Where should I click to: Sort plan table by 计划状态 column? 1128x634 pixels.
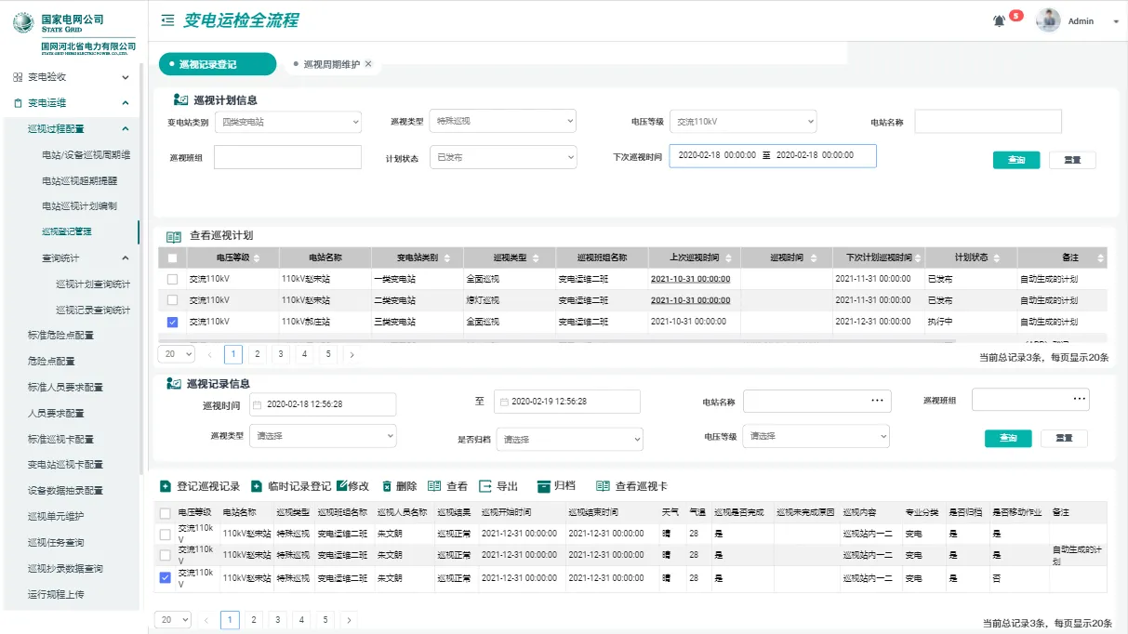996,258
